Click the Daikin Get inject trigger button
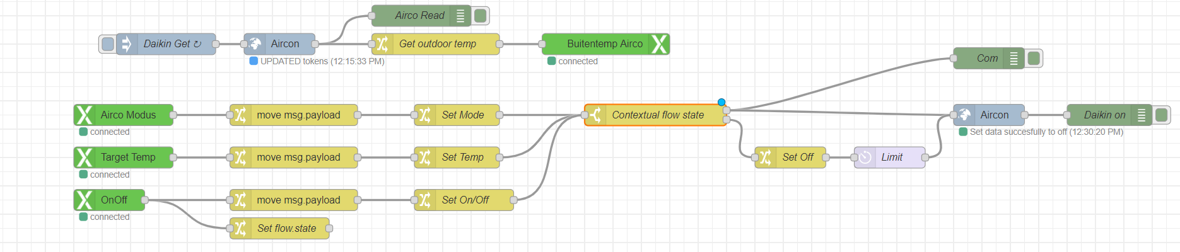 (108, 44)
